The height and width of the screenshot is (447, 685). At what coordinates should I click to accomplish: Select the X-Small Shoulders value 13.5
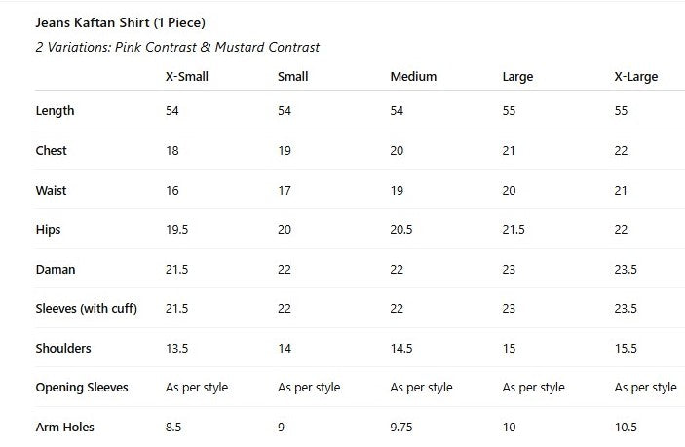[x=176, y=349]
